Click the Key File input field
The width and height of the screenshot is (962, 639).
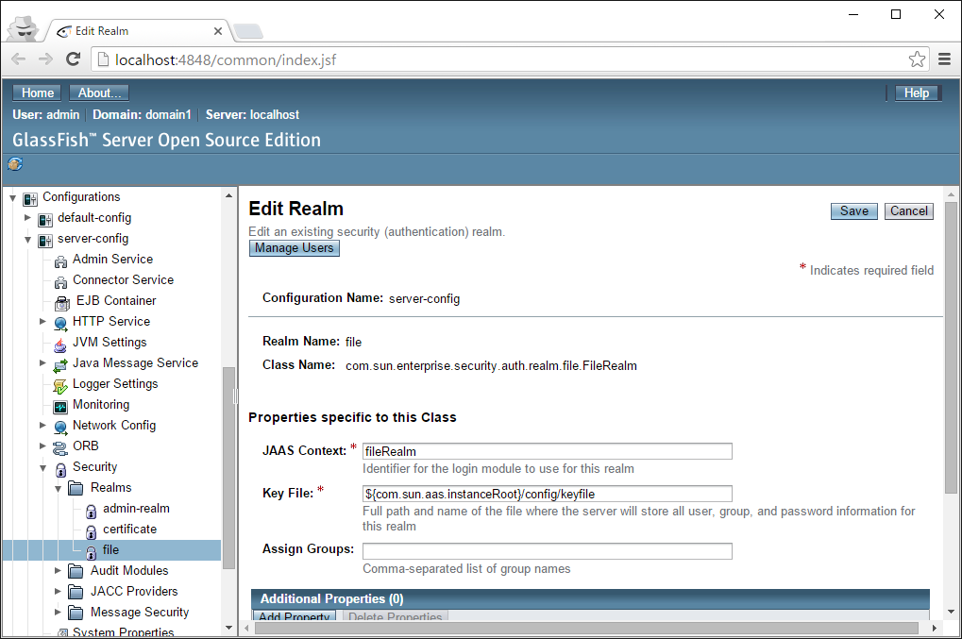click(x=548, y=494)
